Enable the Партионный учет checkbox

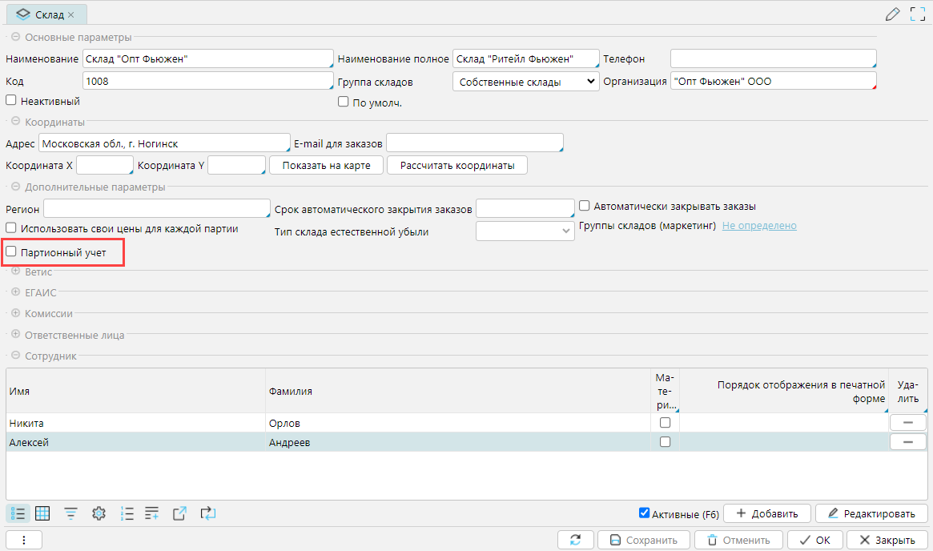point(11,251)
